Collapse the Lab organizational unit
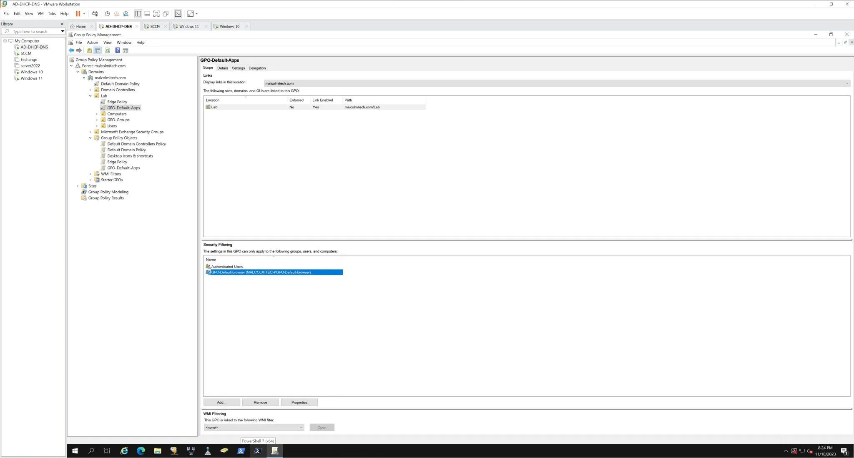The image size is (854, 458). (90, 95)
